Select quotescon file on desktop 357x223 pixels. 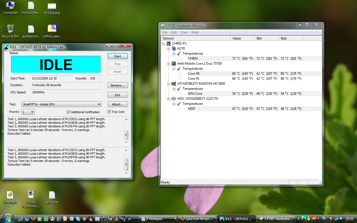coord(31,31)
